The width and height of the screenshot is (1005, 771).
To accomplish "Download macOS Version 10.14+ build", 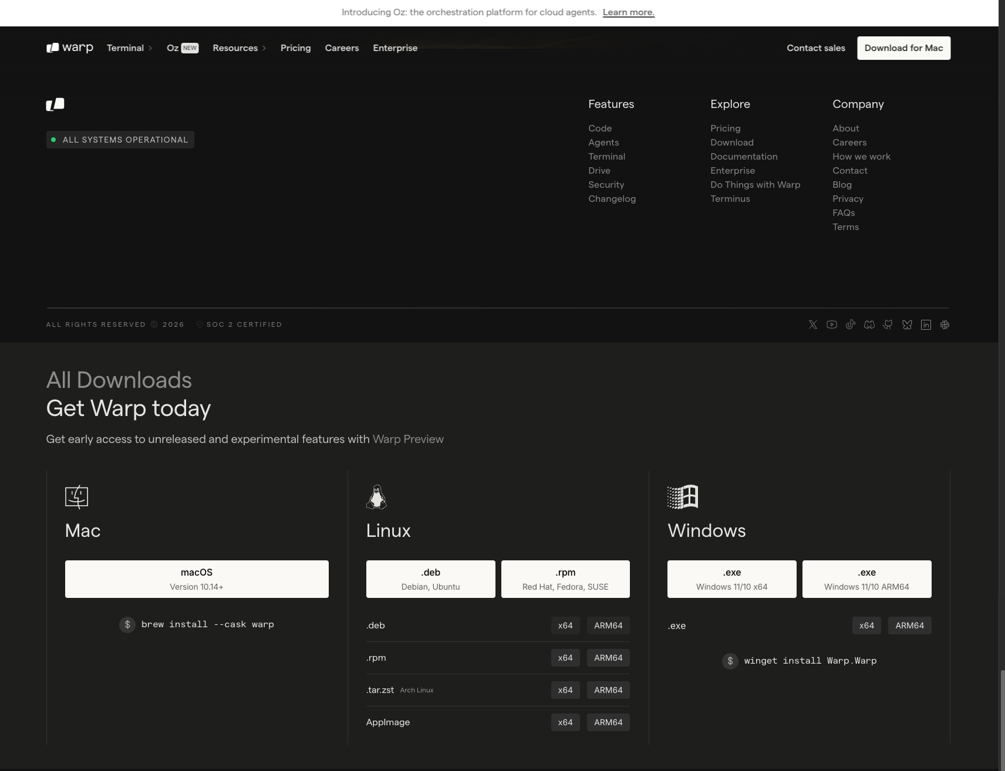I will click(x=197, y=579).
